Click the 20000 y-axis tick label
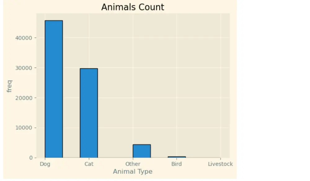Screen dimensions: 310x181 [x=24, y=98]
